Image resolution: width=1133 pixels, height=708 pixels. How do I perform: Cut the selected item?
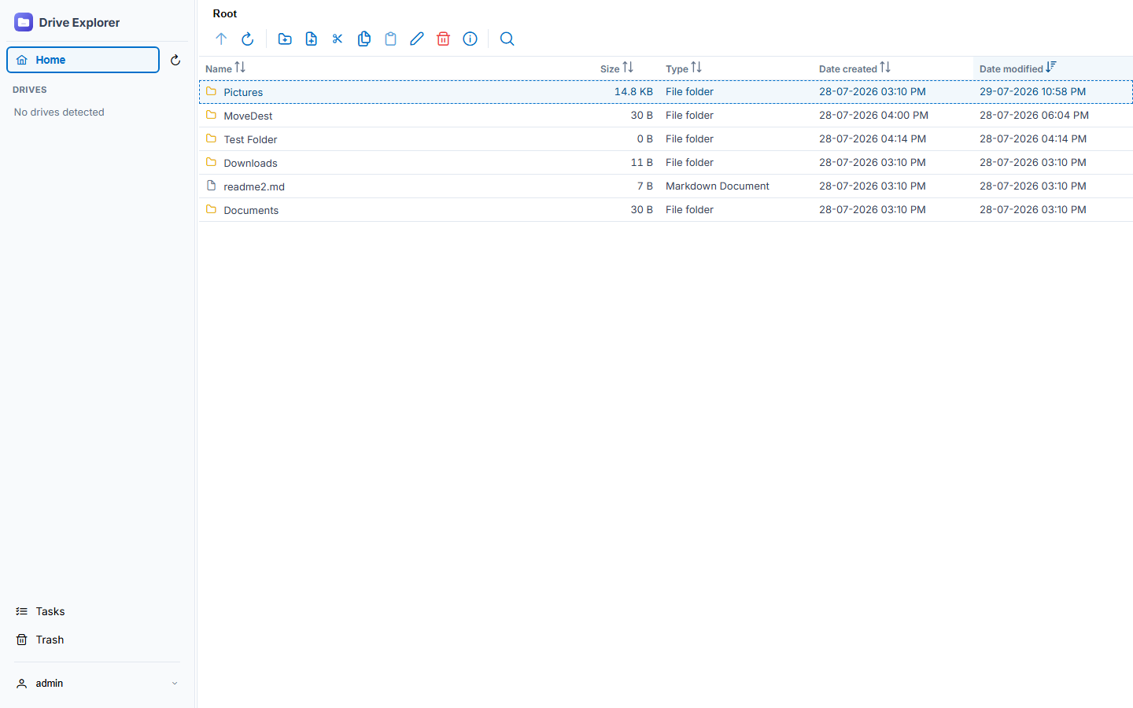338,39
